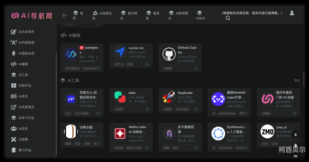Click the synthesia tag on Synthesia card
Viewport: 309px width, 162px height.
coord(225,148)
